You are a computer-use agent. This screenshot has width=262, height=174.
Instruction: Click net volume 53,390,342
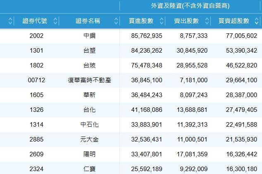(242, 51)
